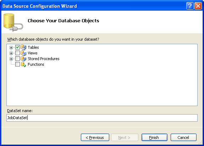Expand the Views tree node
The image size is (204, 146).
(11, 53)
